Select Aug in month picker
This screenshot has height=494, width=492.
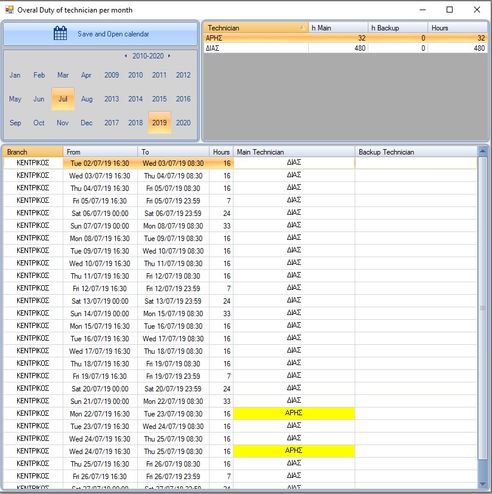tap(87, 99)
